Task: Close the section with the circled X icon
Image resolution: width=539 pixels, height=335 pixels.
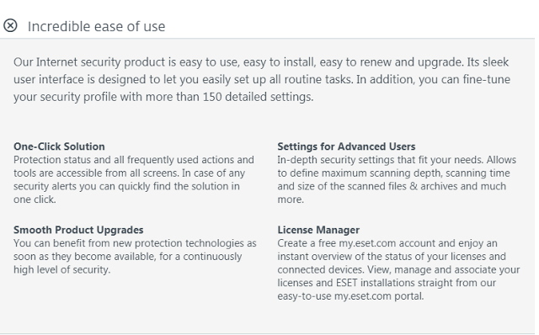Action: pos(10,25)
